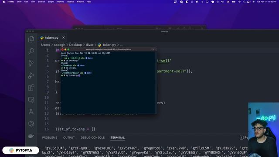
Task: Click the Wi-Fi icon in menu bar
Action: [x=239, y=2]
